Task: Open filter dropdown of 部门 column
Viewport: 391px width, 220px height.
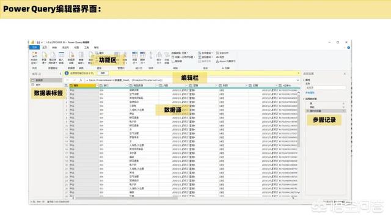Action: click(127, 86)
